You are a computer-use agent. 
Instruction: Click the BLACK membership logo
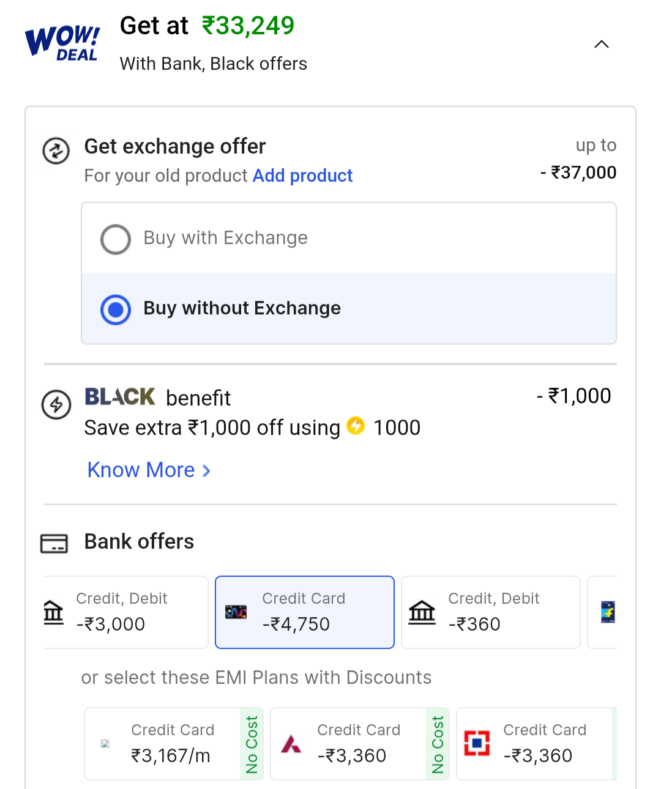(120, 397)
